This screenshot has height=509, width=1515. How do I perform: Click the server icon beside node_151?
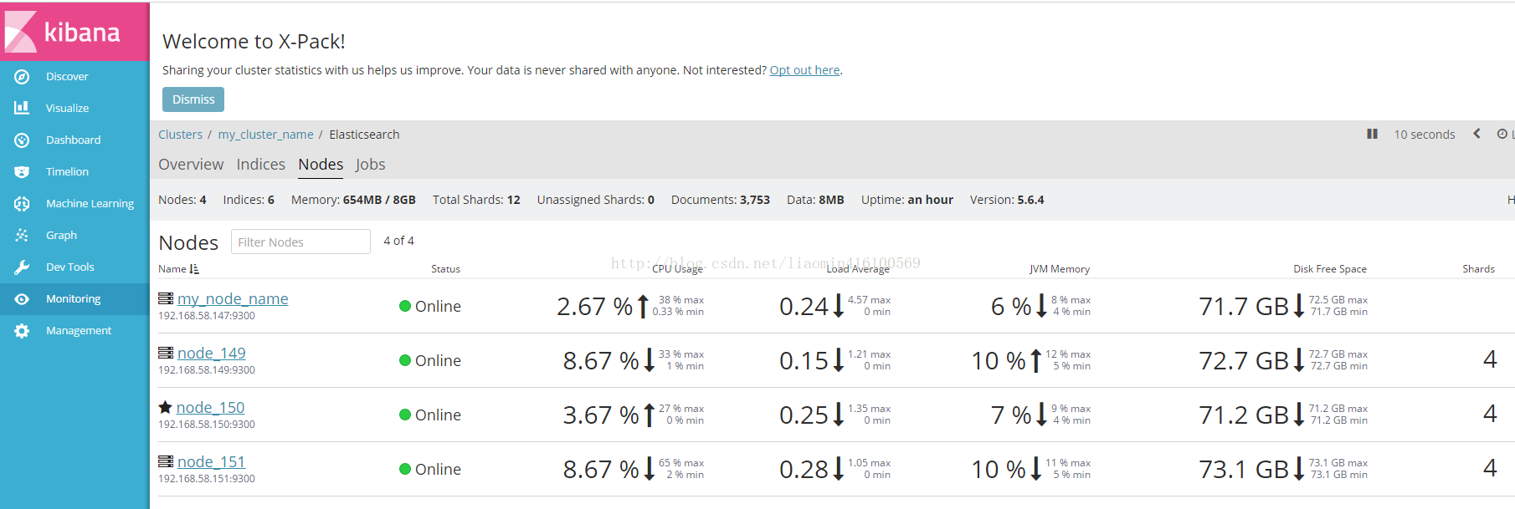click(x=166, y=461)
